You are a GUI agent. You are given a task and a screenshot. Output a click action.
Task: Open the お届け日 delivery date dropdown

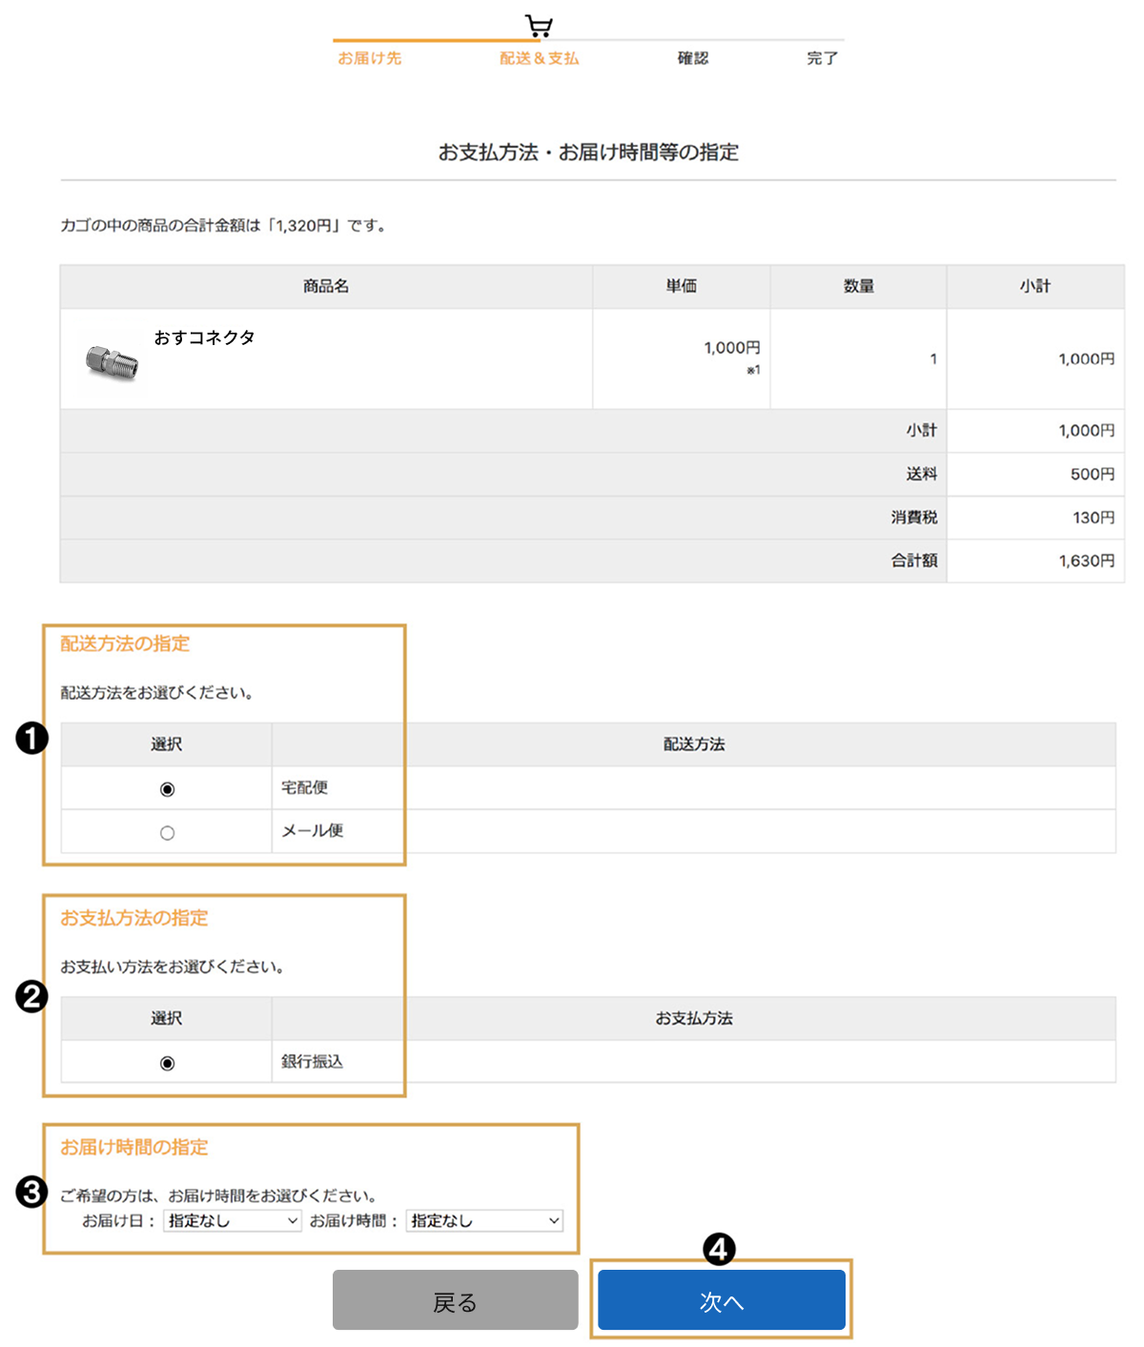233,1221
